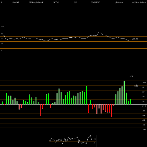Image resolution: width=147 pixels, height=147 pixels.
Task: Select the RSI axis label 70
Action: tap(2, 34)
